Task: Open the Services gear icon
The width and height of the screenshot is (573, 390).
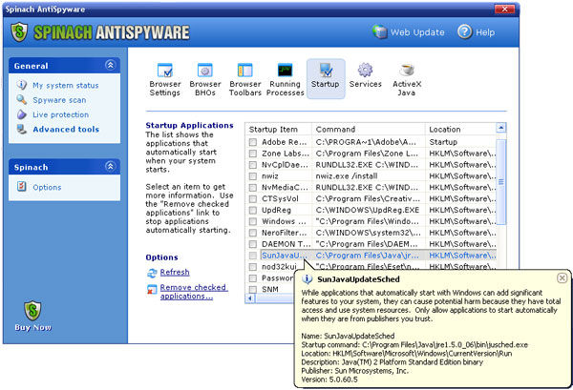Action: (x=365, y=70)
